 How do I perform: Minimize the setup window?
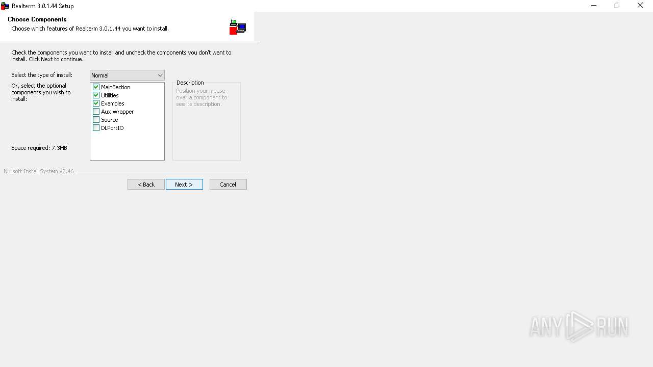coord(594,6)
